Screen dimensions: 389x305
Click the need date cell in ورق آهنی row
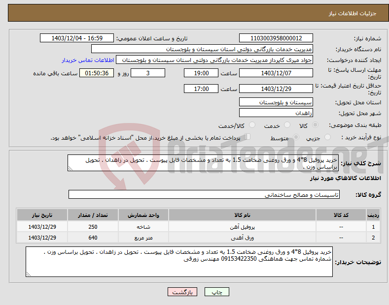tap(42, 238)
